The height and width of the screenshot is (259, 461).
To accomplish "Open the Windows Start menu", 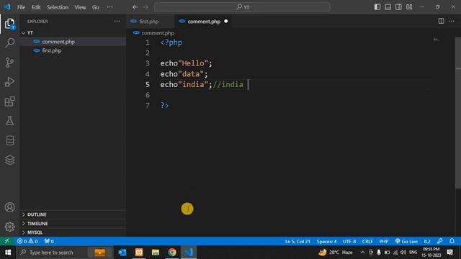I will coord(8,253).
